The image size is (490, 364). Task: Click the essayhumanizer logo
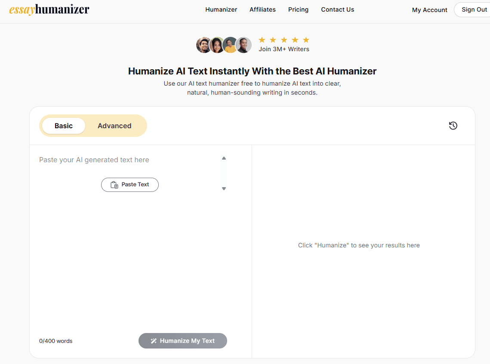pyautogui.click(x=49, y=10)
